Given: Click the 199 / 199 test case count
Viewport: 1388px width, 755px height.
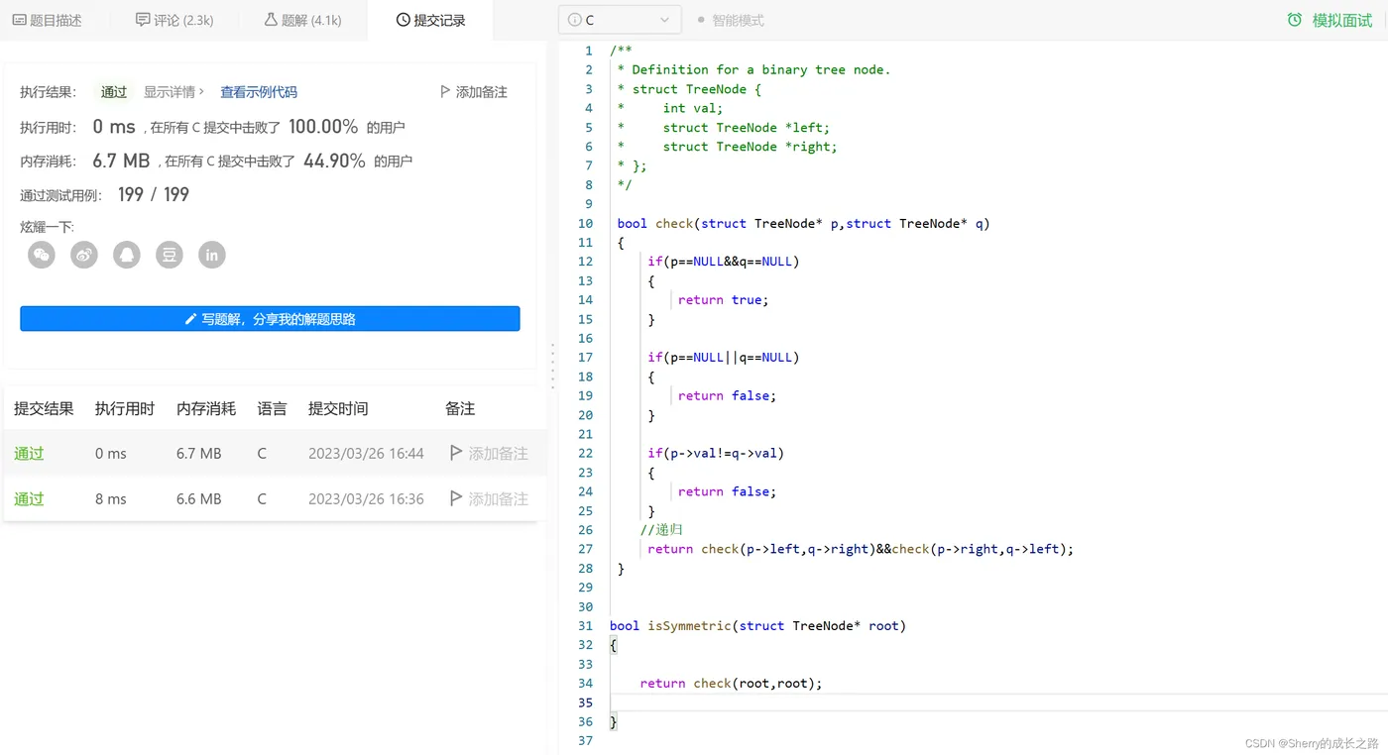Looking at the screenshot, I should (x=154, y=194).
